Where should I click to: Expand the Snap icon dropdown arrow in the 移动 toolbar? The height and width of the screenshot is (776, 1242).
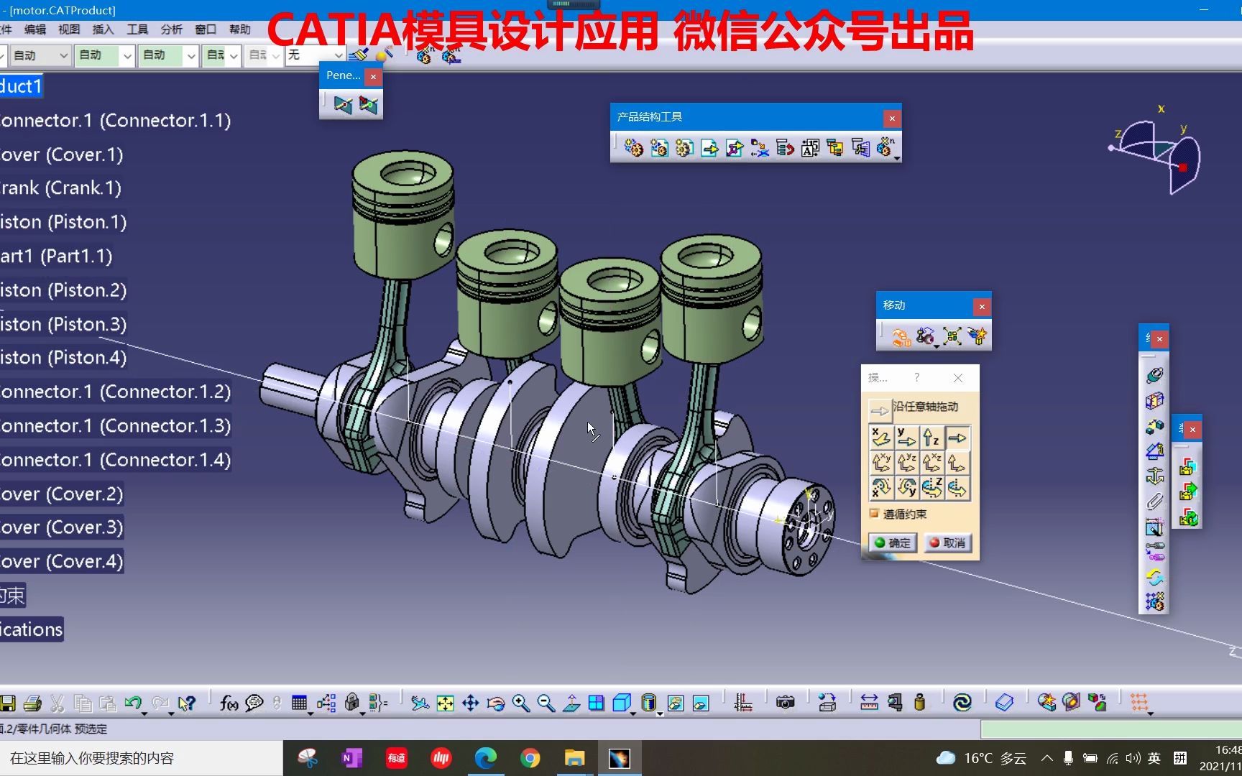[937, 347]
